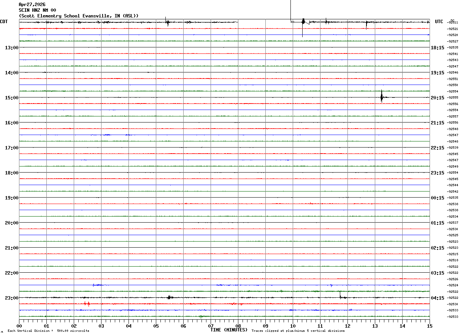Click the DC offset value -92526
This screenshot has height=336, width=460.
click(x=452, y=279)
